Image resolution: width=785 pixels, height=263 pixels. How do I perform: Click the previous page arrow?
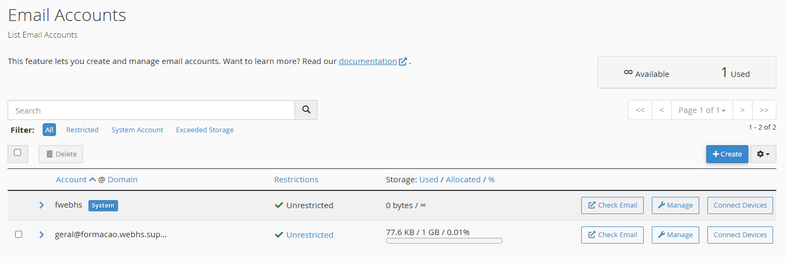(662, 110)
